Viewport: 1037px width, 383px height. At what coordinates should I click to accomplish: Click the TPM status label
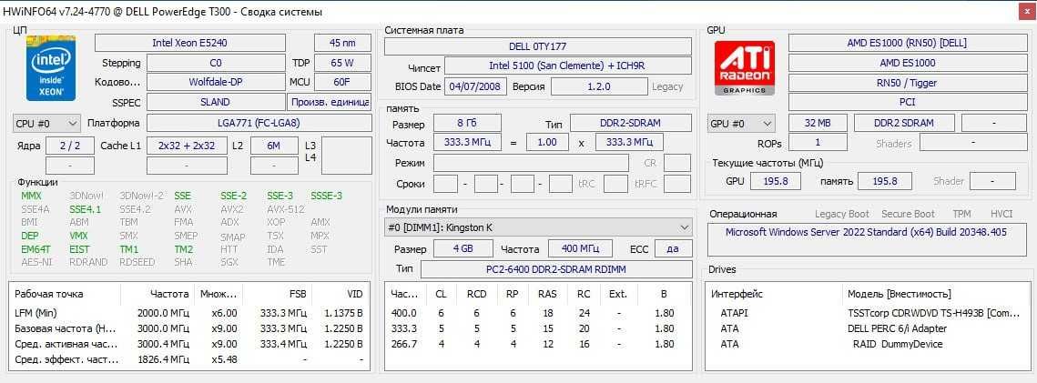pos(961,214)
